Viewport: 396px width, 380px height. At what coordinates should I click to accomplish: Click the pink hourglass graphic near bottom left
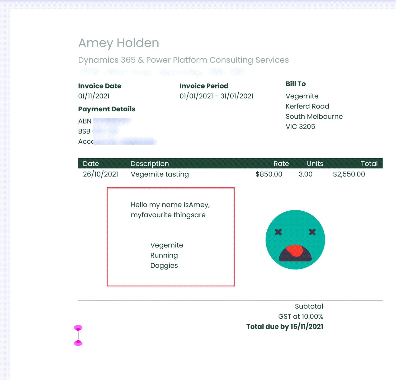pyautogui.click(x=78, y=336)
